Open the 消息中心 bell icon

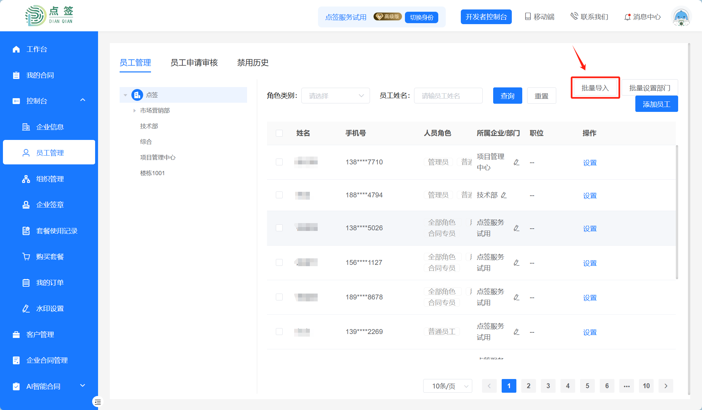627,17
